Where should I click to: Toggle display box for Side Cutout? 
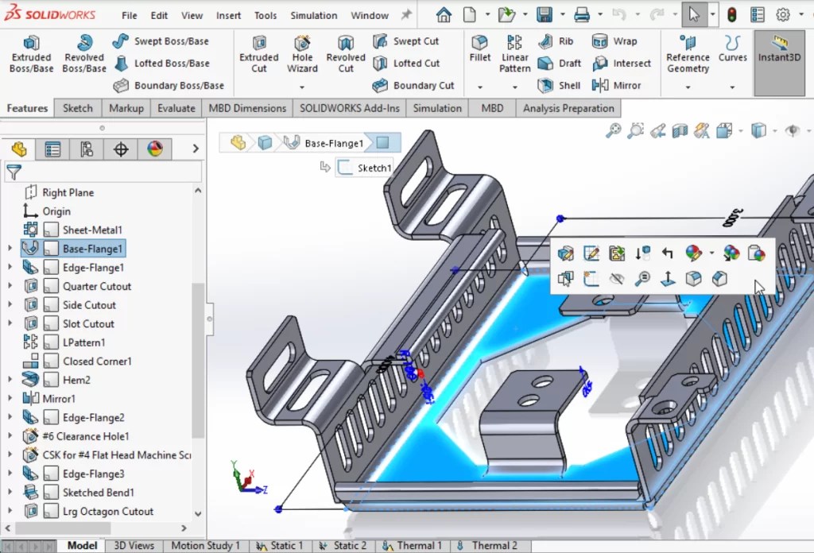pyautogui.click(x=51, y=305)
